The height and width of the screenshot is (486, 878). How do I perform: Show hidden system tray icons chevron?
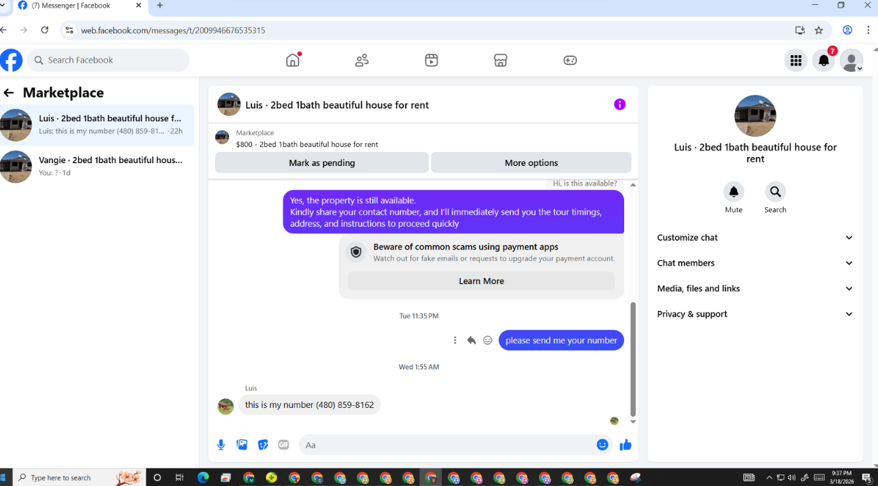click(769, 478)
